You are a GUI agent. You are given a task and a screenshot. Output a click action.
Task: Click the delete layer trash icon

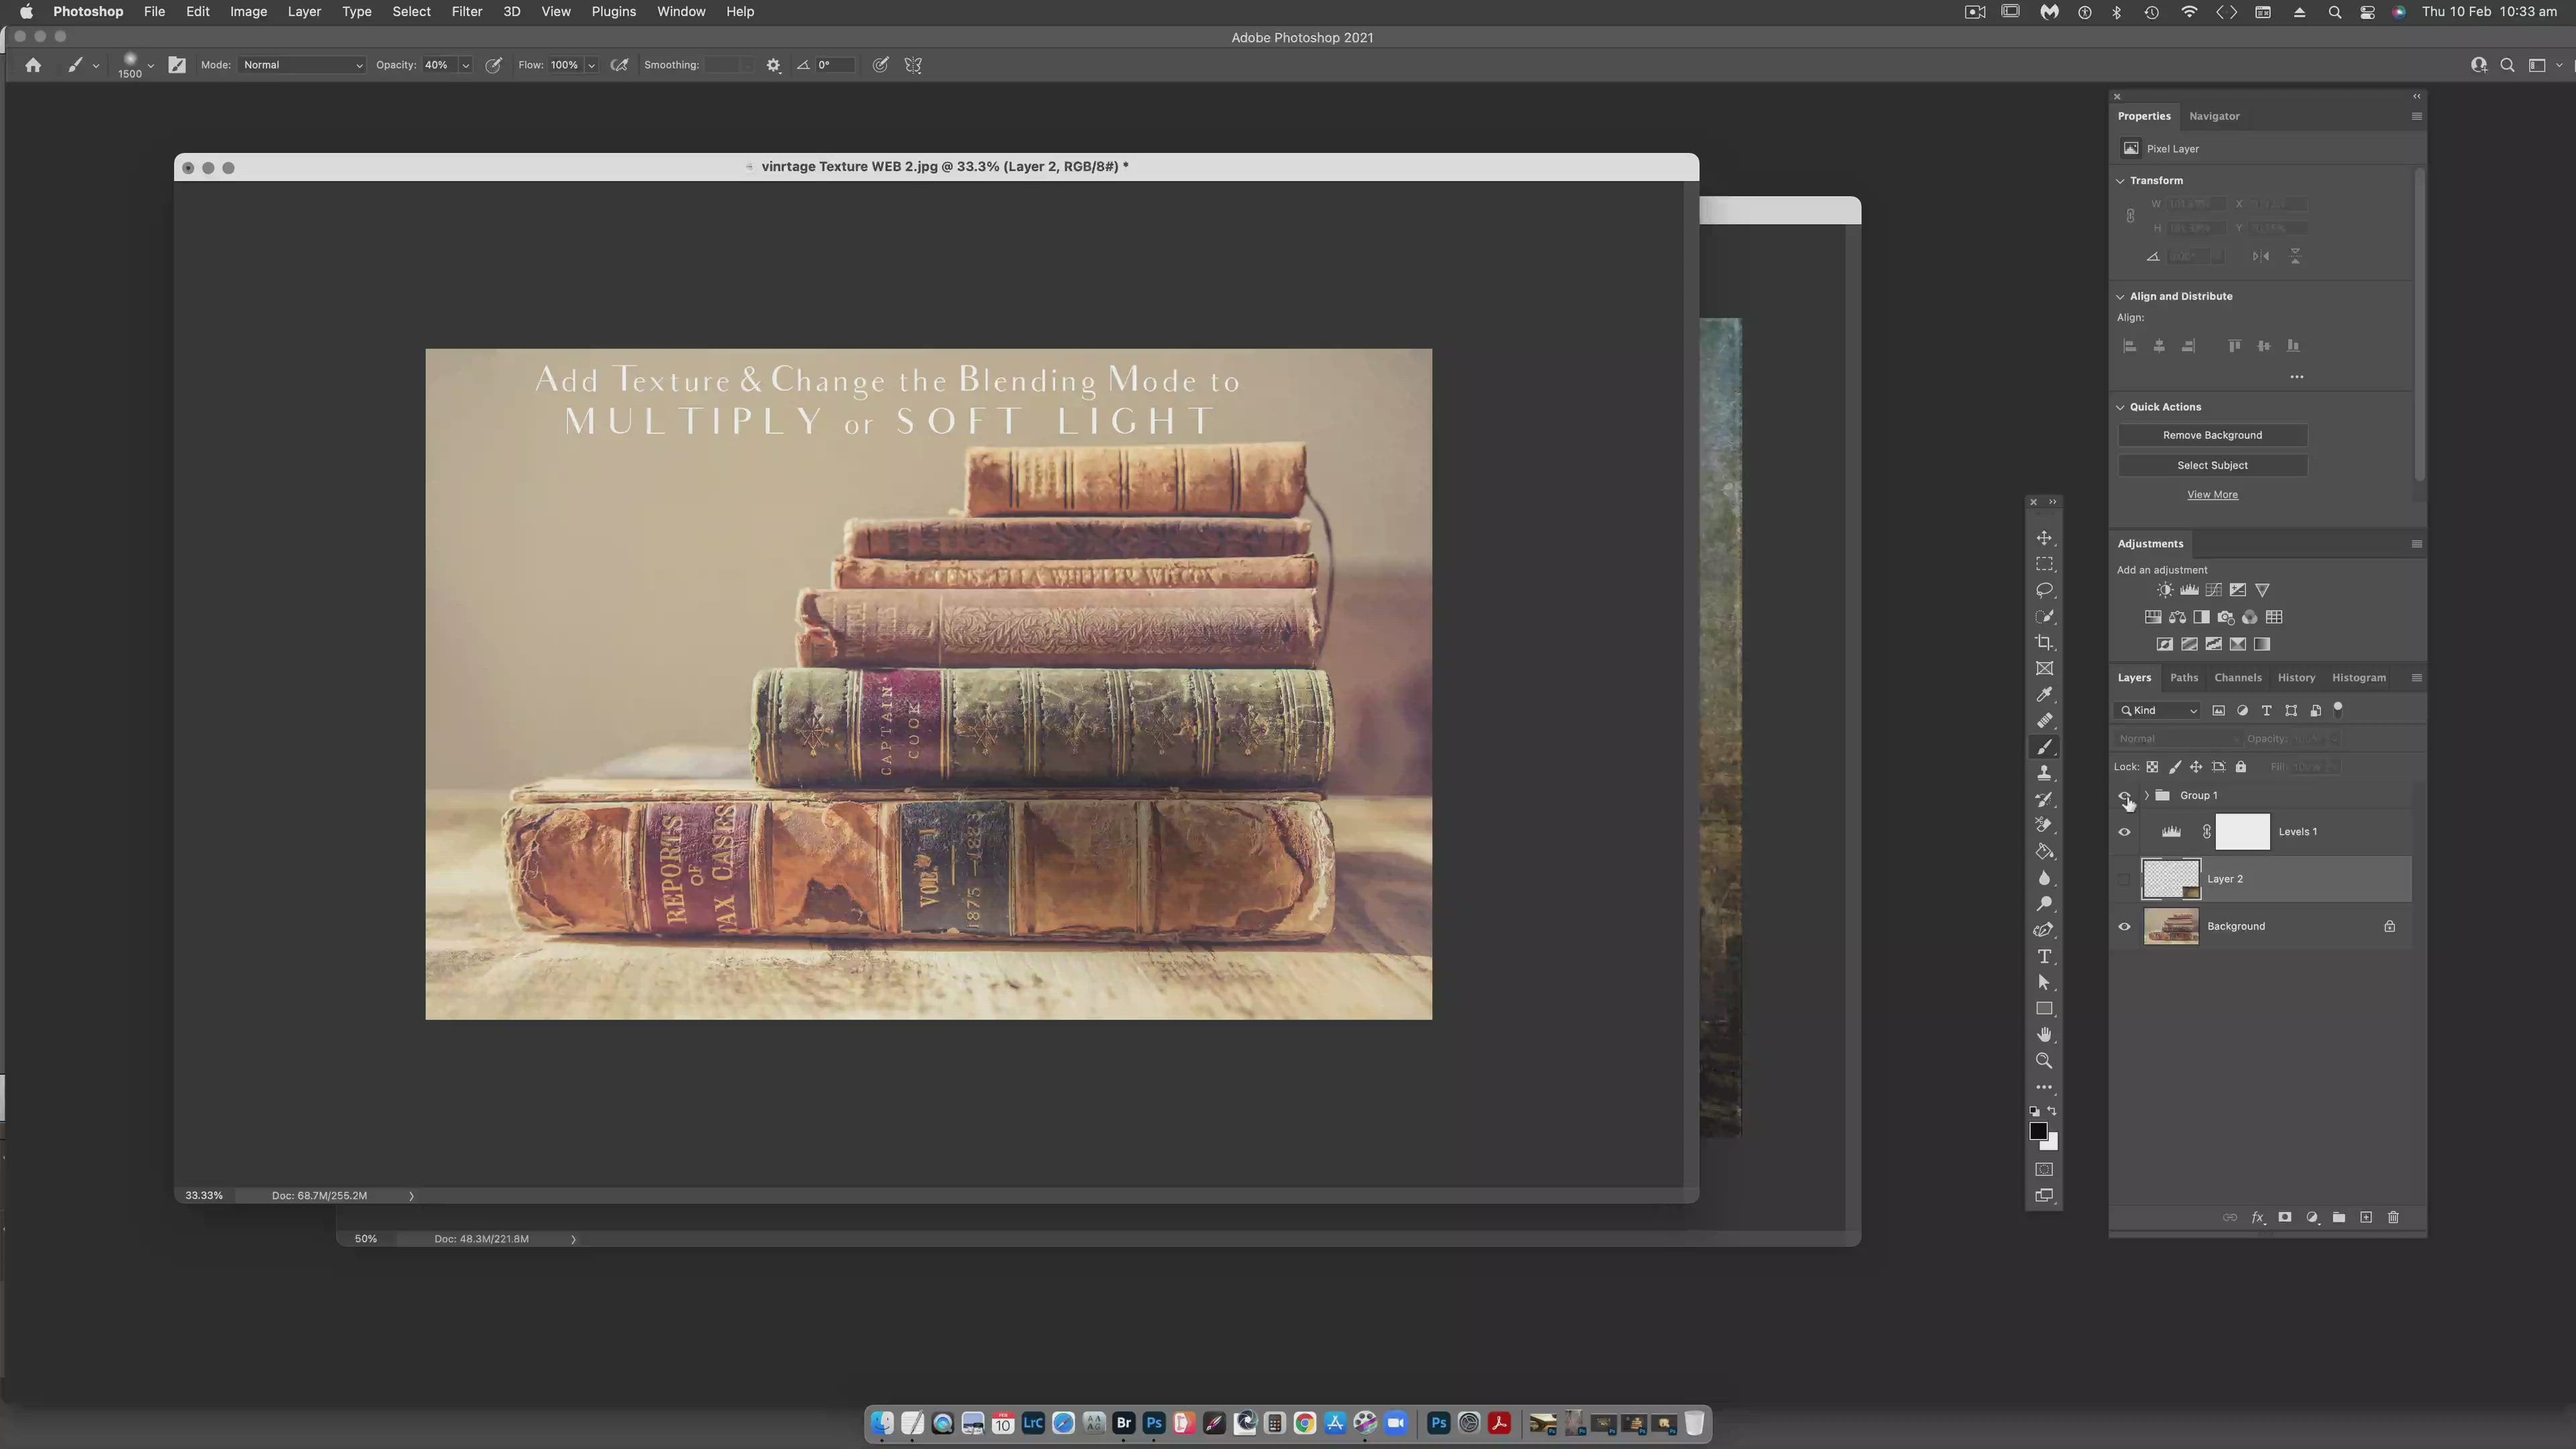(2393, 1217)
